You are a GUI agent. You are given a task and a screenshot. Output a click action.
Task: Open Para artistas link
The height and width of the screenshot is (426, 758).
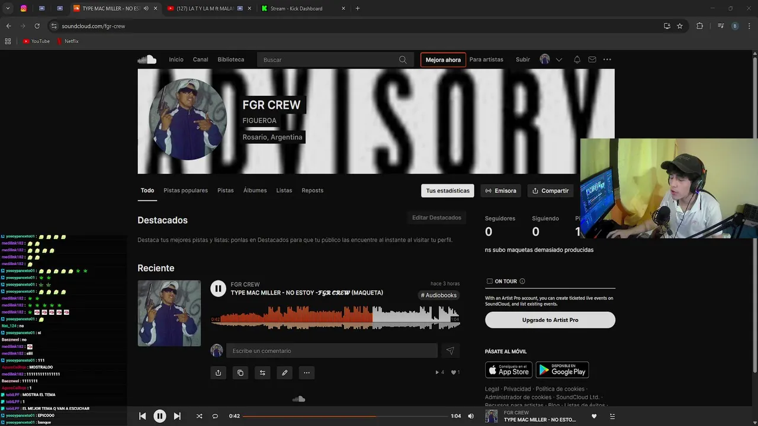[x=486, y=60]
